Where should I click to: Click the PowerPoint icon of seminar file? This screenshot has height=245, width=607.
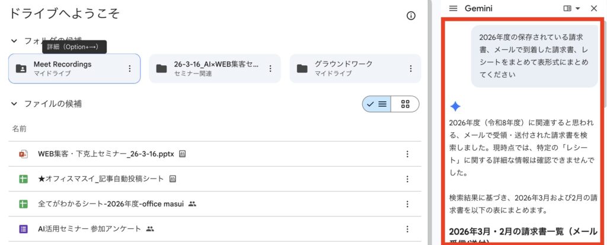[x=23, y=154]
